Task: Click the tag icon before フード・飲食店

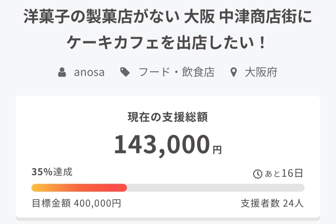Action: pos(125,72)
